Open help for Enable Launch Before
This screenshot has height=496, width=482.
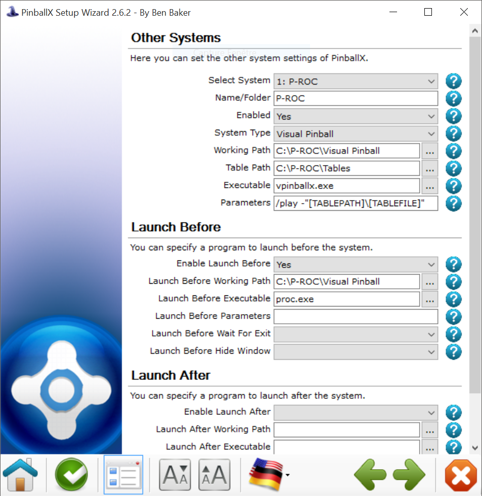pyautogui.click(x=454, y=264)
